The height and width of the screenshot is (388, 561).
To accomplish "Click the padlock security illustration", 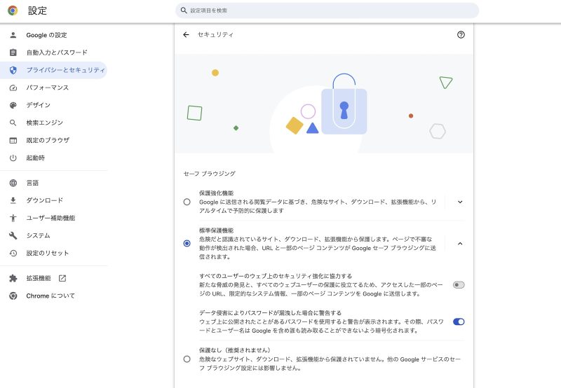I will (344, 104).
